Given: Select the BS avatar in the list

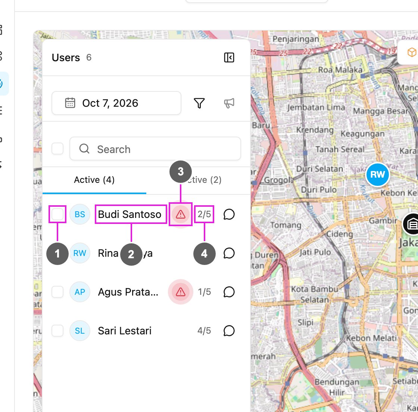Looking at the screenshot, I should [x=80, y=214].
